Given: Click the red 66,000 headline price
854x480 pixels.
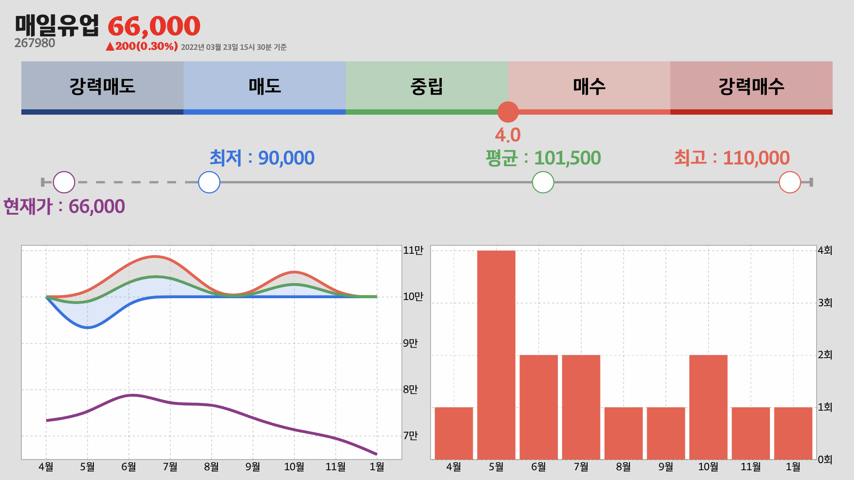Looking at the screenshot, I should click(154, 26).
